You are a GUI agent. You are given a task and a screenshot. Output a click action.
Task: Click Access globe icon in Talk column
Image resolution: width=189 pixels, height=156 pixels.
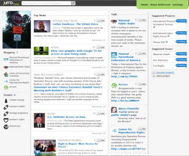point(114,85)
